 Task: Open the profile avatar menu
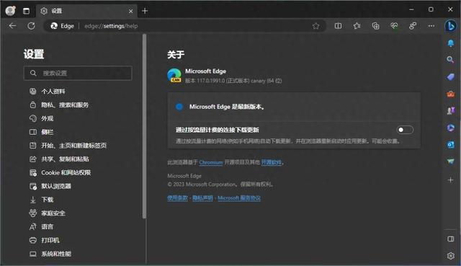[x=11, y=11]
